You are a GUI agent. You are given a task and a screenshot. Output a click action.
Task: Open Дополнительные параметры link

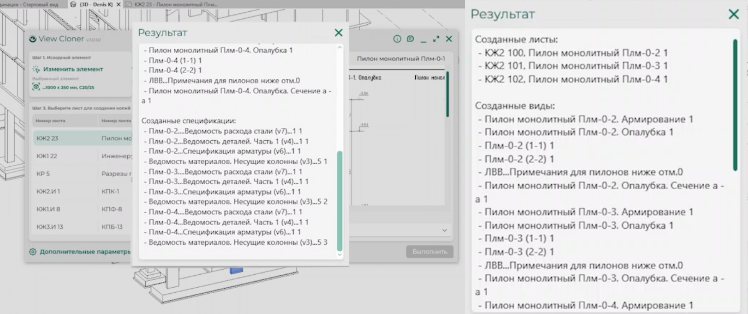click(85, 252)
